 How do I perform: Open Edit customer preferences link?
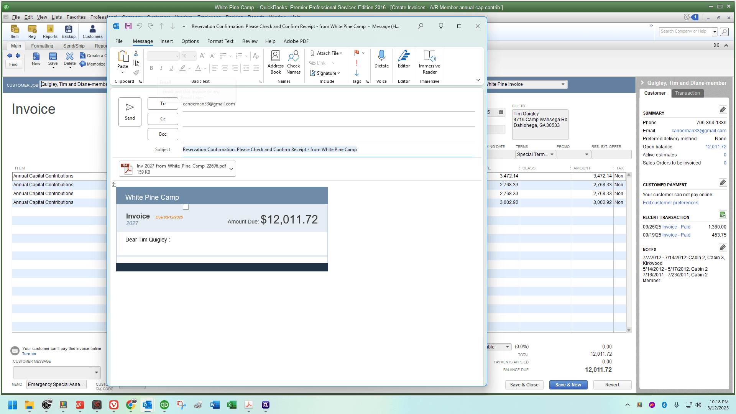point(670,203)
